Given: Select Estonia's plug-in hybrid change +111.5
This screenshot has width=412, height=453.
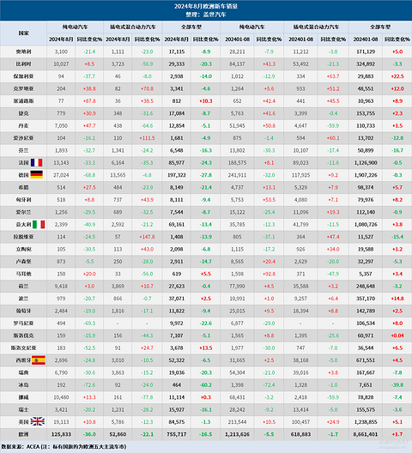Looking at the screenshot, I should tap(147, 138).
